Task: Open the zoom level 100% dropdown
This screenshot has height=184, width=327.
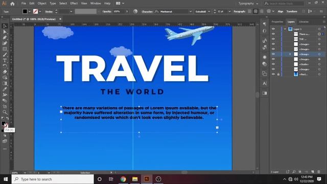Action: [25, 173]
